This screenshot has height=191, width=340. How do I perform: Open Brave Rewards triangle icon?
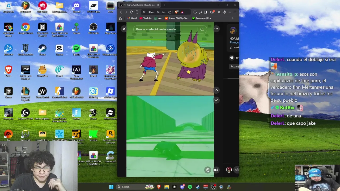pyautogui.click(x=182, y=12)
